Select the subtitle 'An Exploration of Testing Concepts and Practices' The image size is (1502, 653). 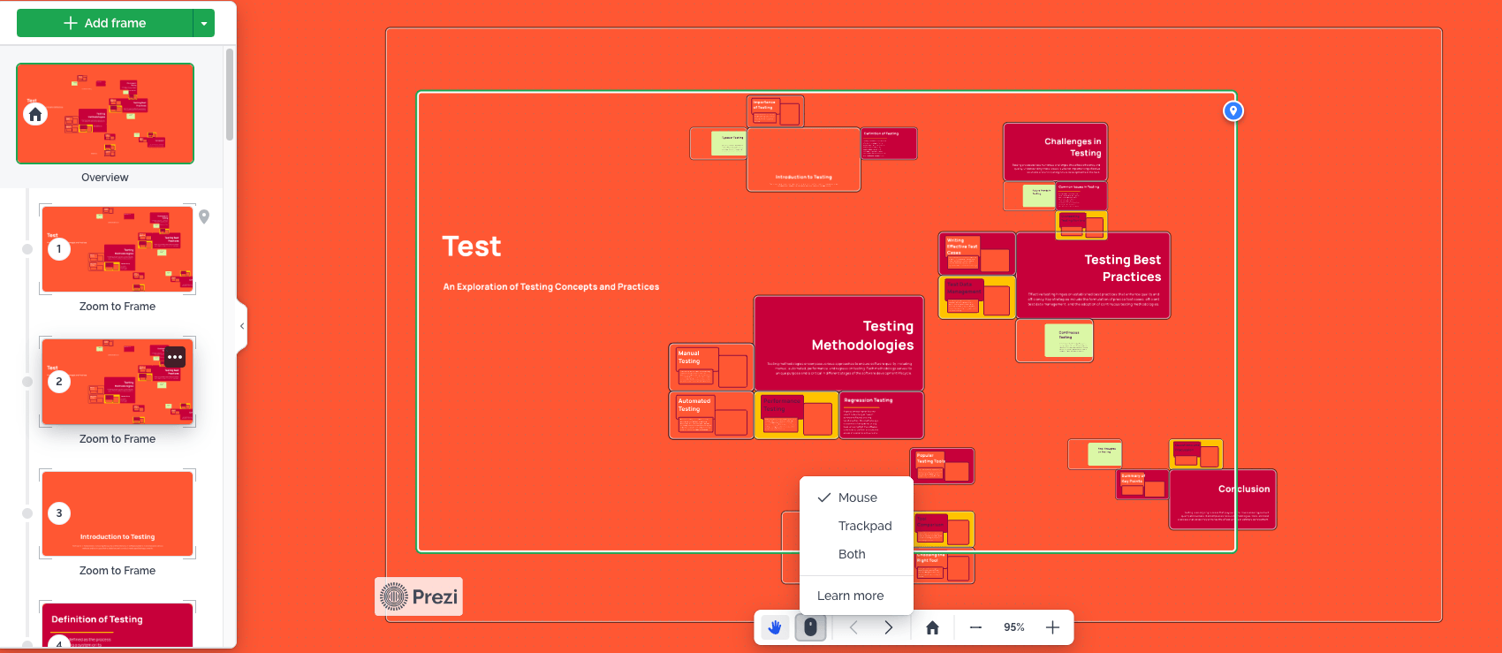click(x=551, y=286)
